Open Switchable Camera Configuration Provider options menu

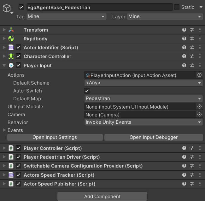tap(200, 166)
